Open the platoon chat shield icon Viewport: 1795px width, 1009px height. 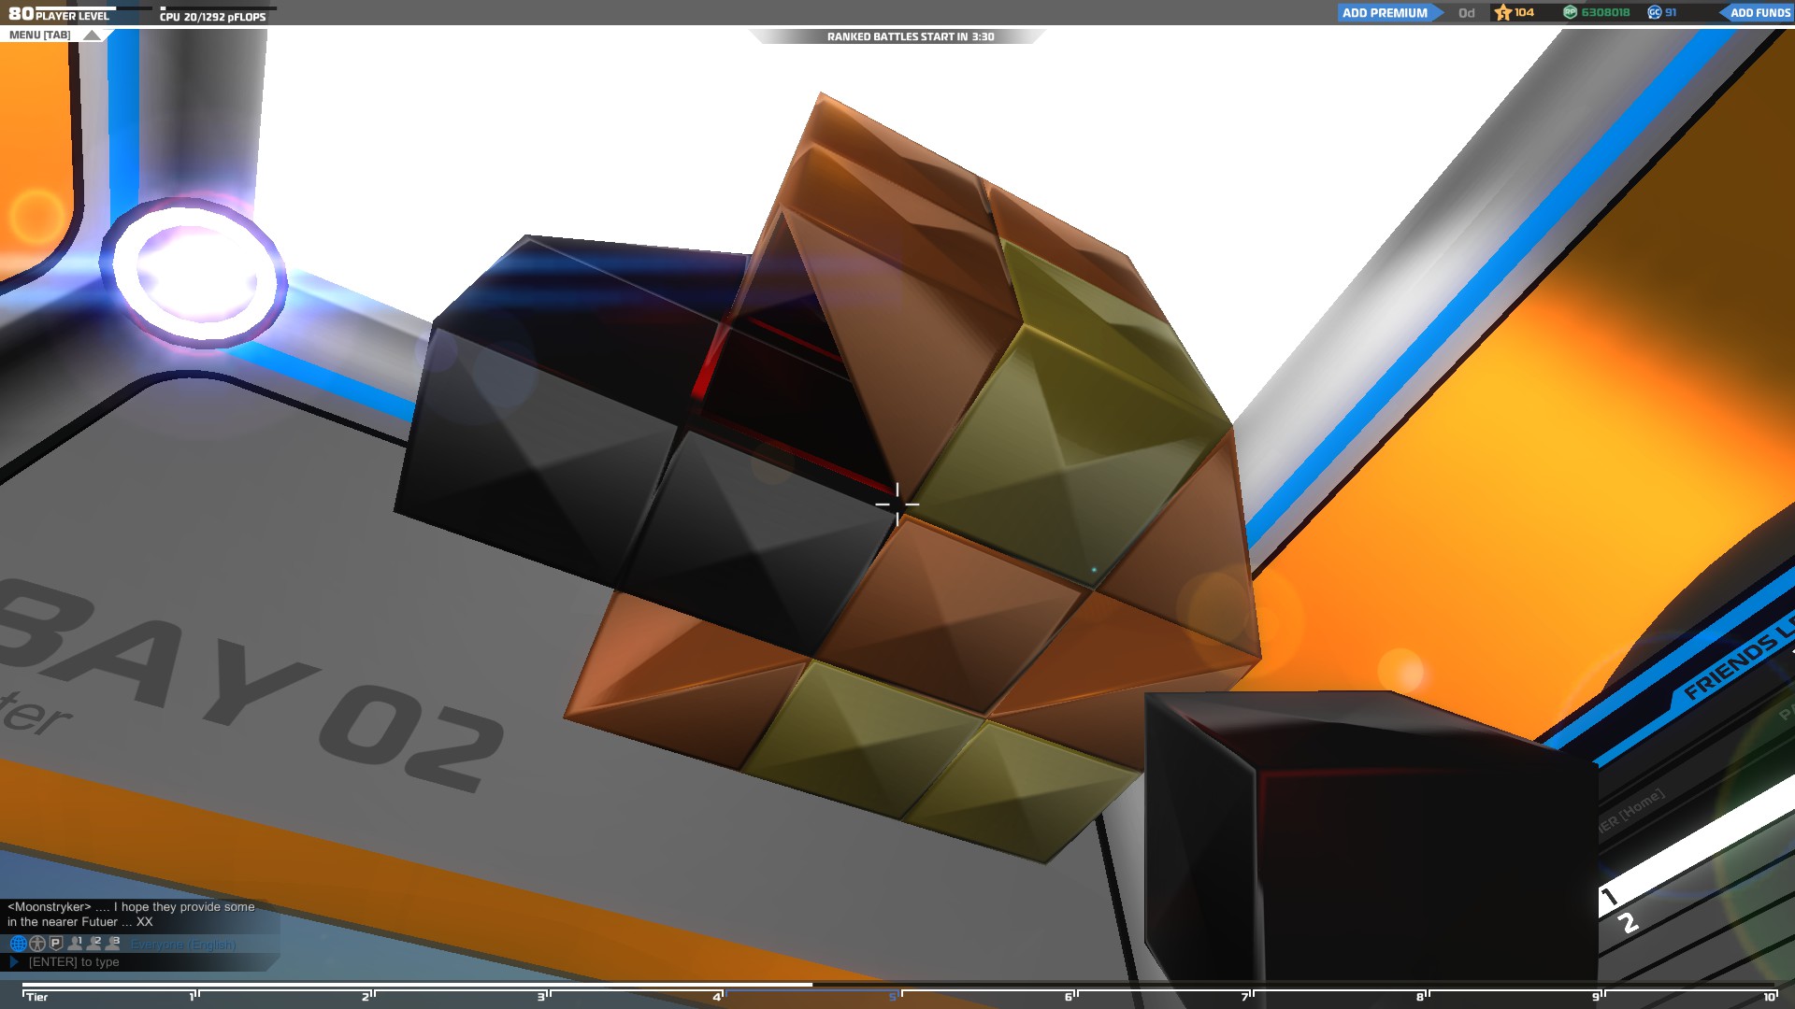56,944
